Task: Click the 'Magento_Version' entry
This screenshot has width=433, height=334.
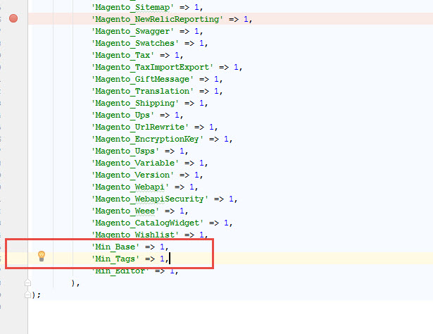Action: click(132, 175)
